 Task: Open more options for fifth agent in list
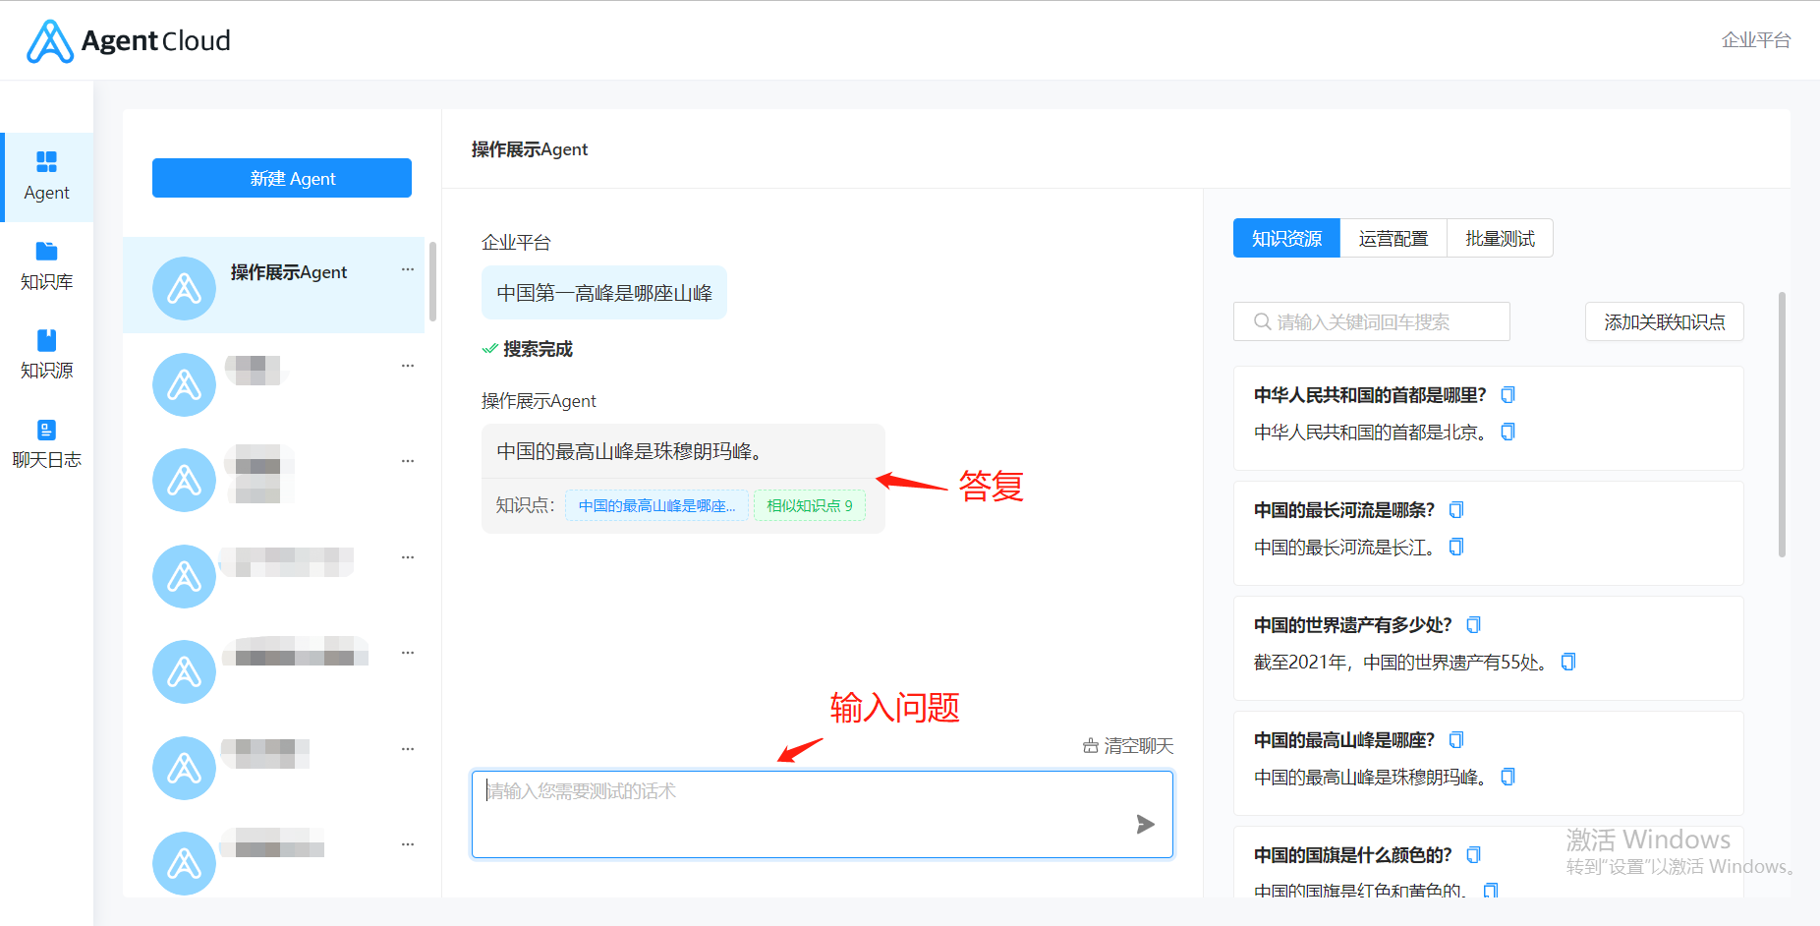coord(408,653)
